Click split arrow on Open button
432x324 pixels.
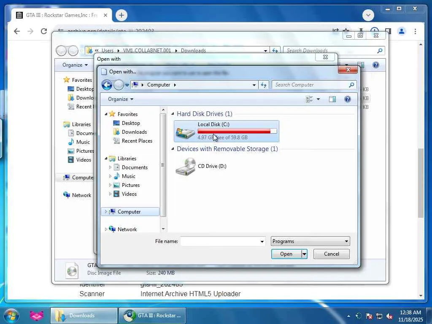pyautogui.click(x=304, y=254)
